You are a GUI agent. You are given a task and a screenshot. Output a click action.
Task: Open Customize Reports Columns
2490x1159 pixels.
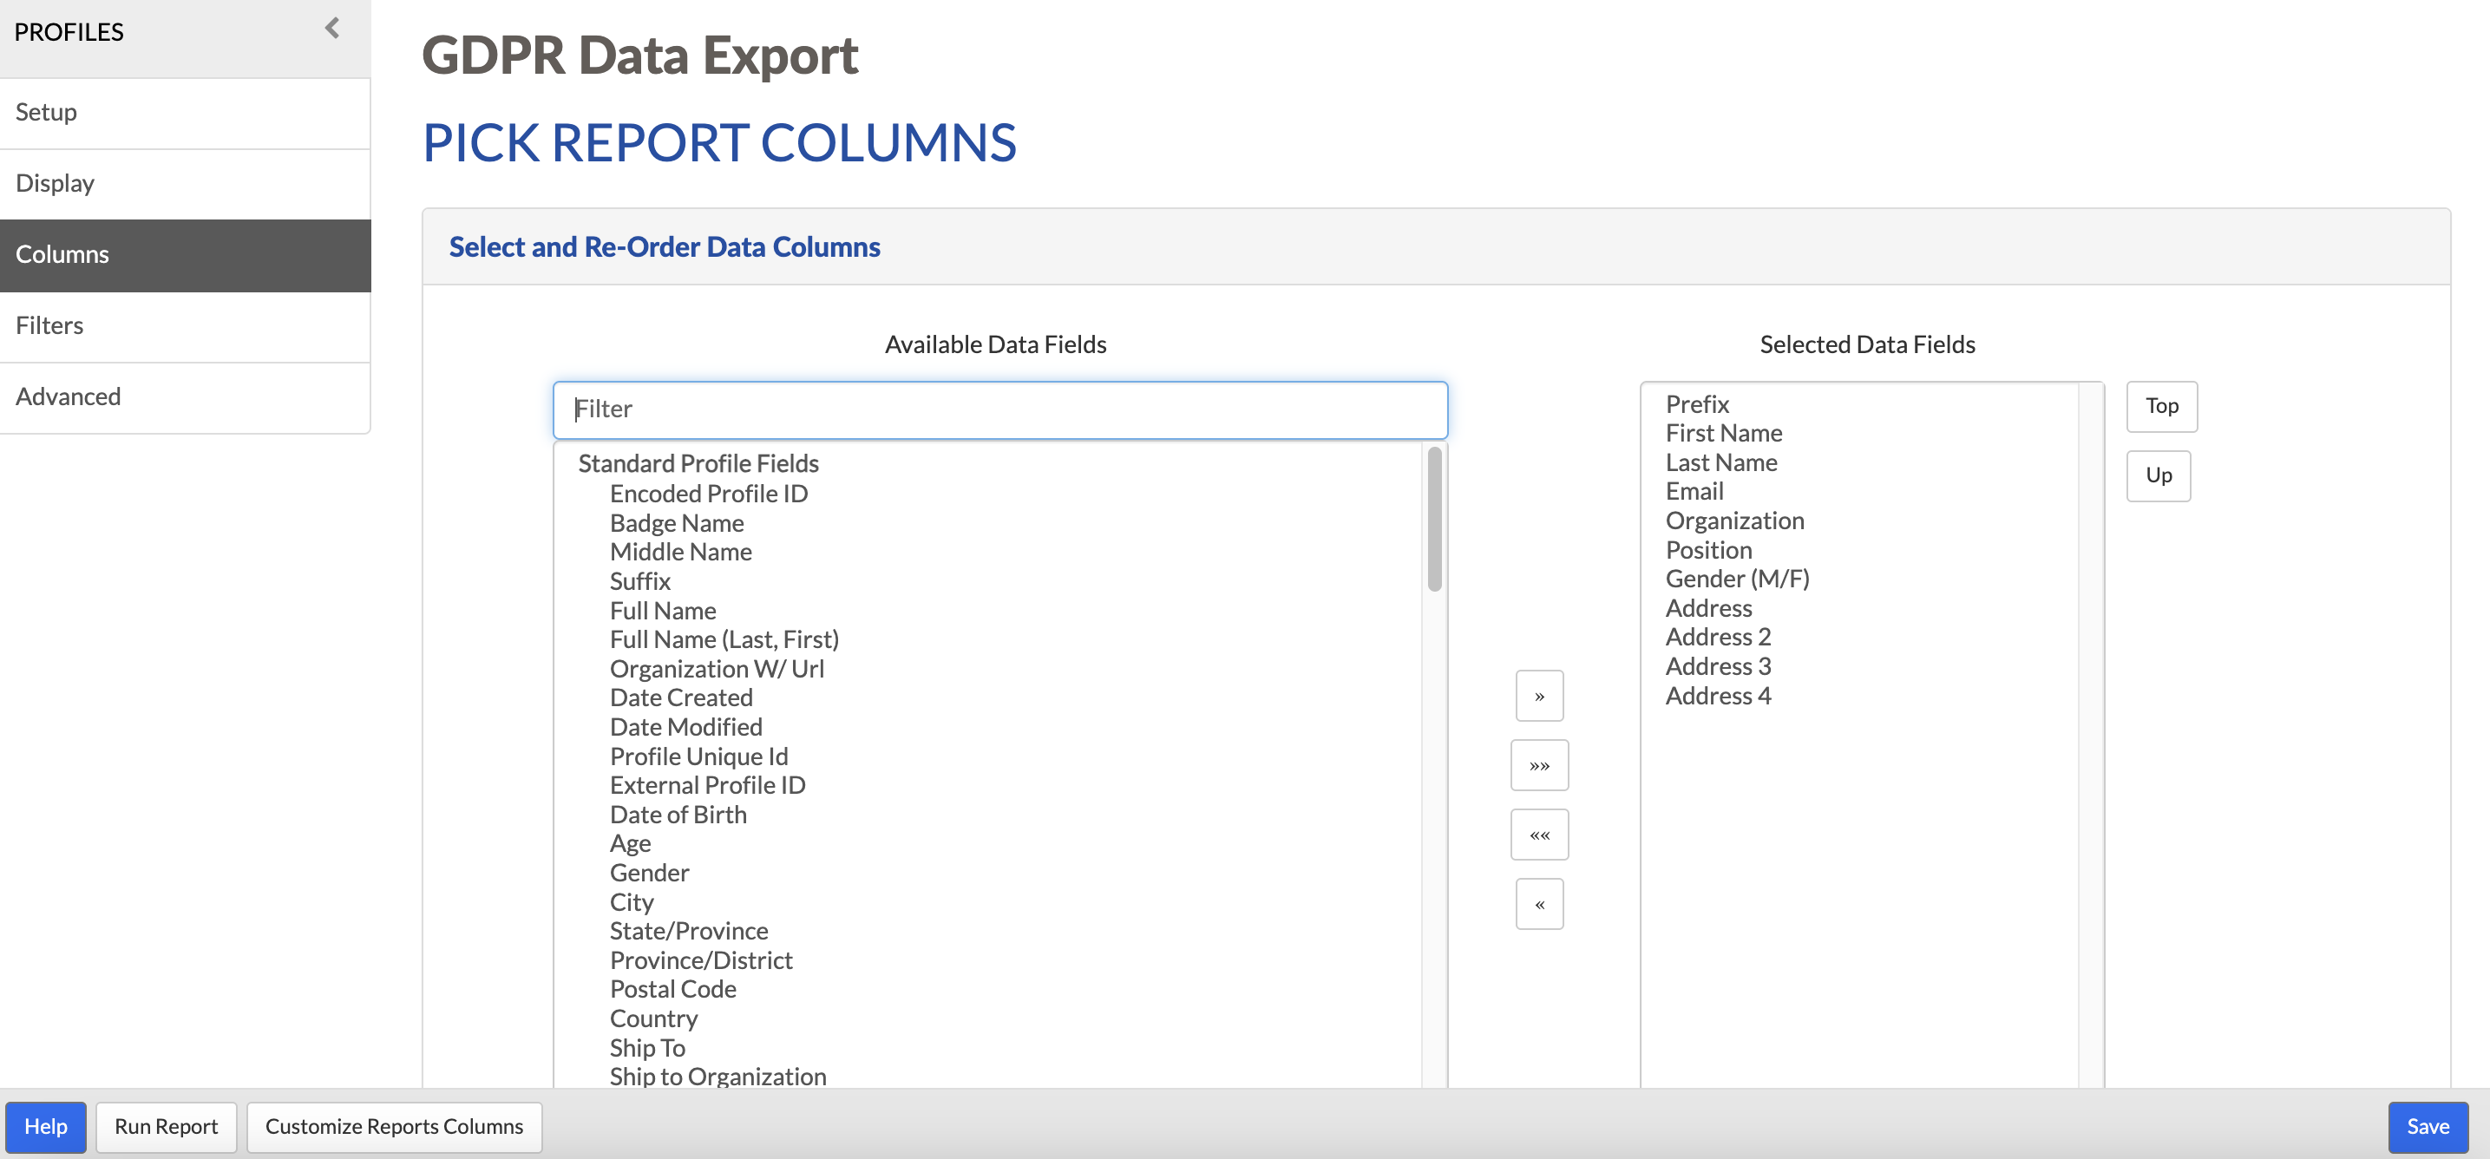point(393,1127)
